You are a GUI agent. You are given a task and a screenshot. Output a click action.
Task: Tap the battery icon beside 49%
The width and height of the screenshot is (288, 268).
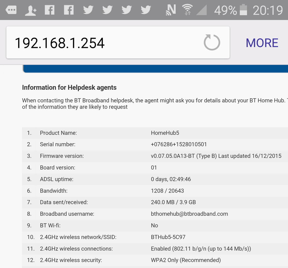click(243, 10)
